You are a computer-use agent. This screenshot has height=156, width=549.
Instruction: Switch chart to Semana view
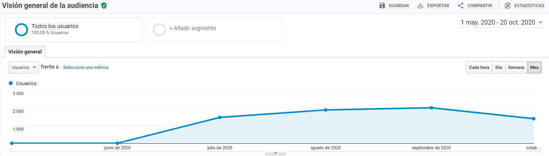click(516, 67)
